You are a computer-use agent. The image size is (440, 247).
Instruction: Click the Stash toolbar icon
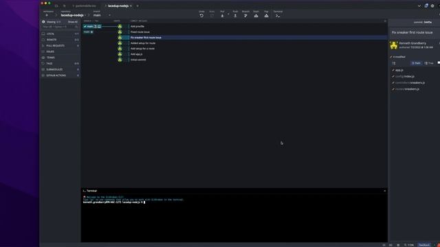pyautogui.click(x=256, y=16)
